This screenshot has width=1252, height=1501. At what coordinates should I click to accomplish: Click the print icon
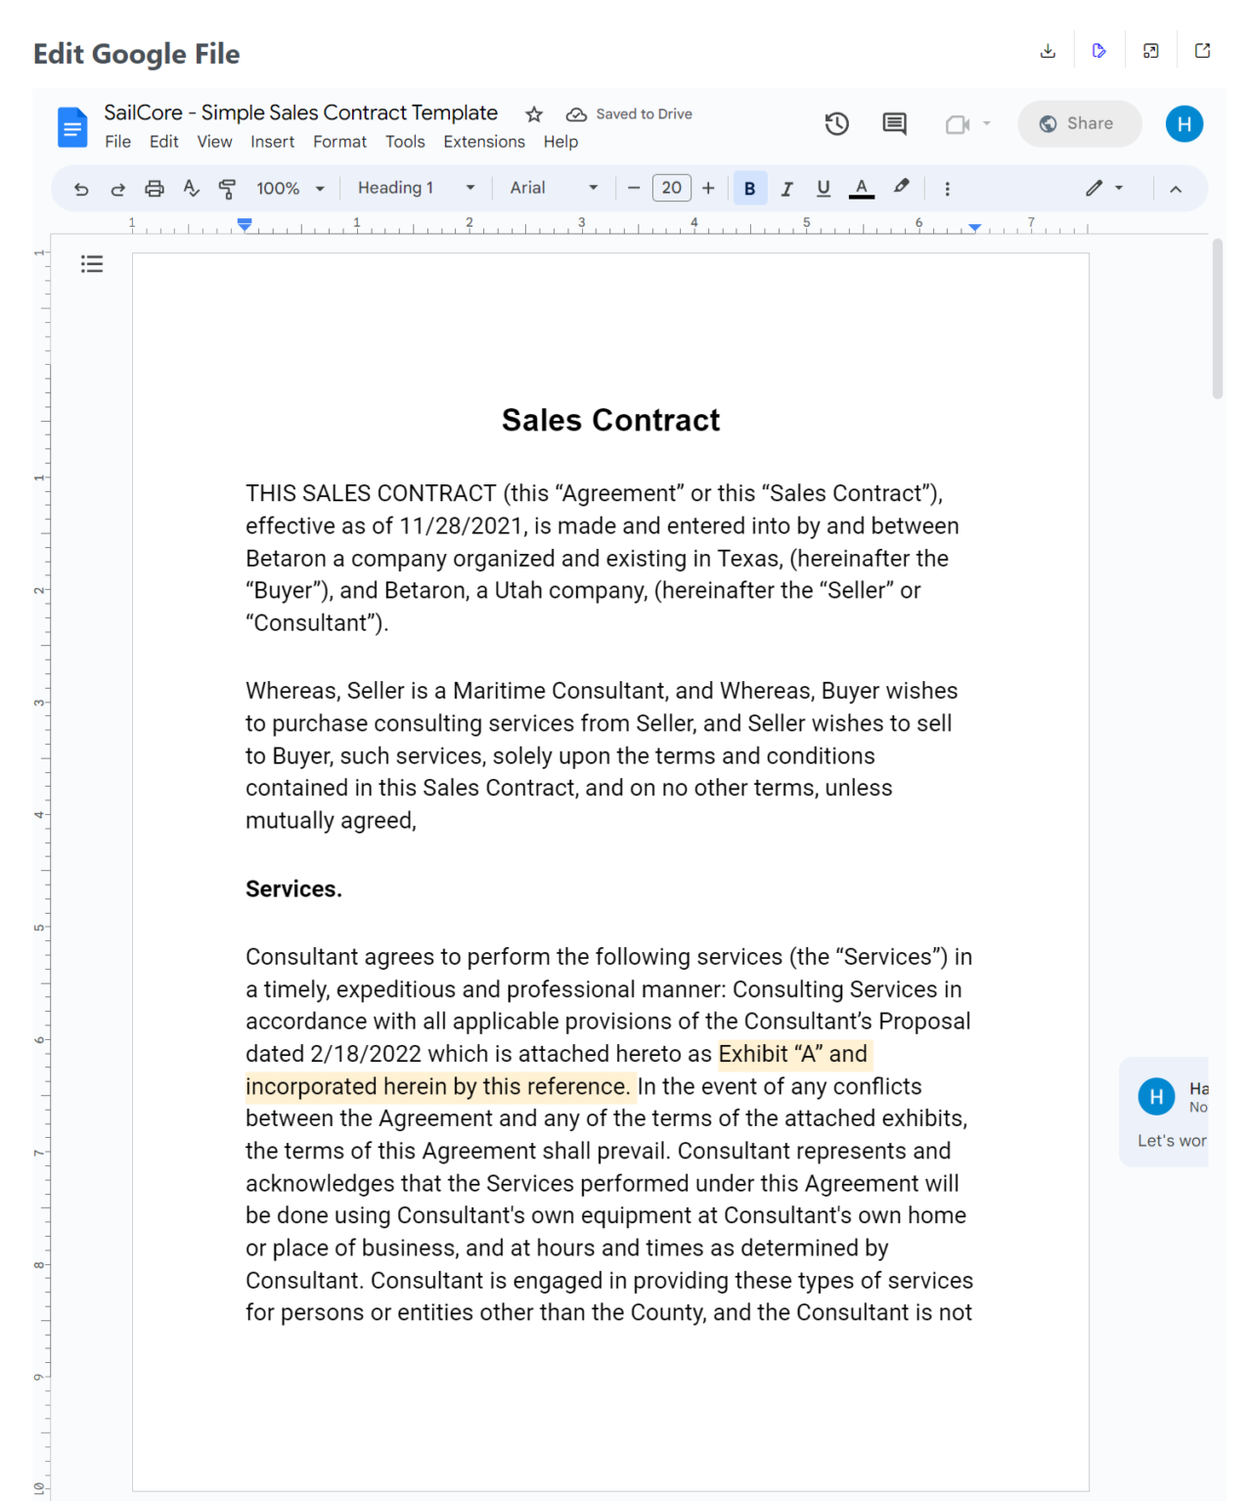(x=155, y=188)
